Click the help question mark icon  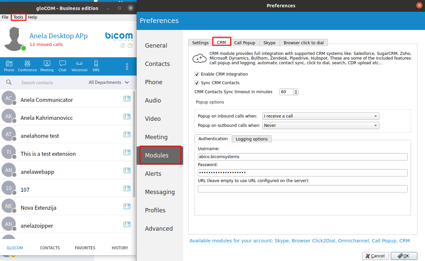click(130, 46)
